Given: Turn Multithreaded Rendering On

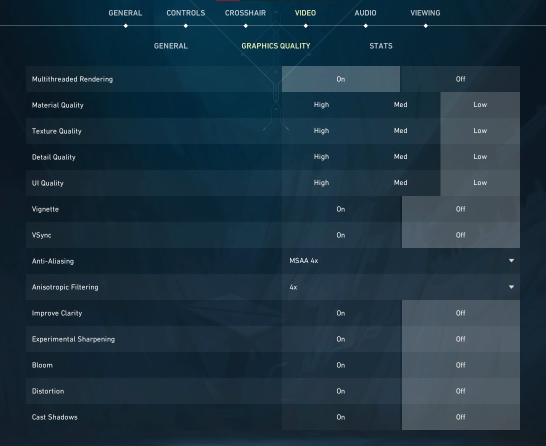Looking at the screenshot, I should click(341, 79).
